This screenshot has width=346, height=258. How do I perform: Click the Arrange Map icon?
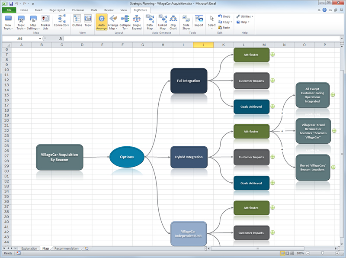click(113, 19)
